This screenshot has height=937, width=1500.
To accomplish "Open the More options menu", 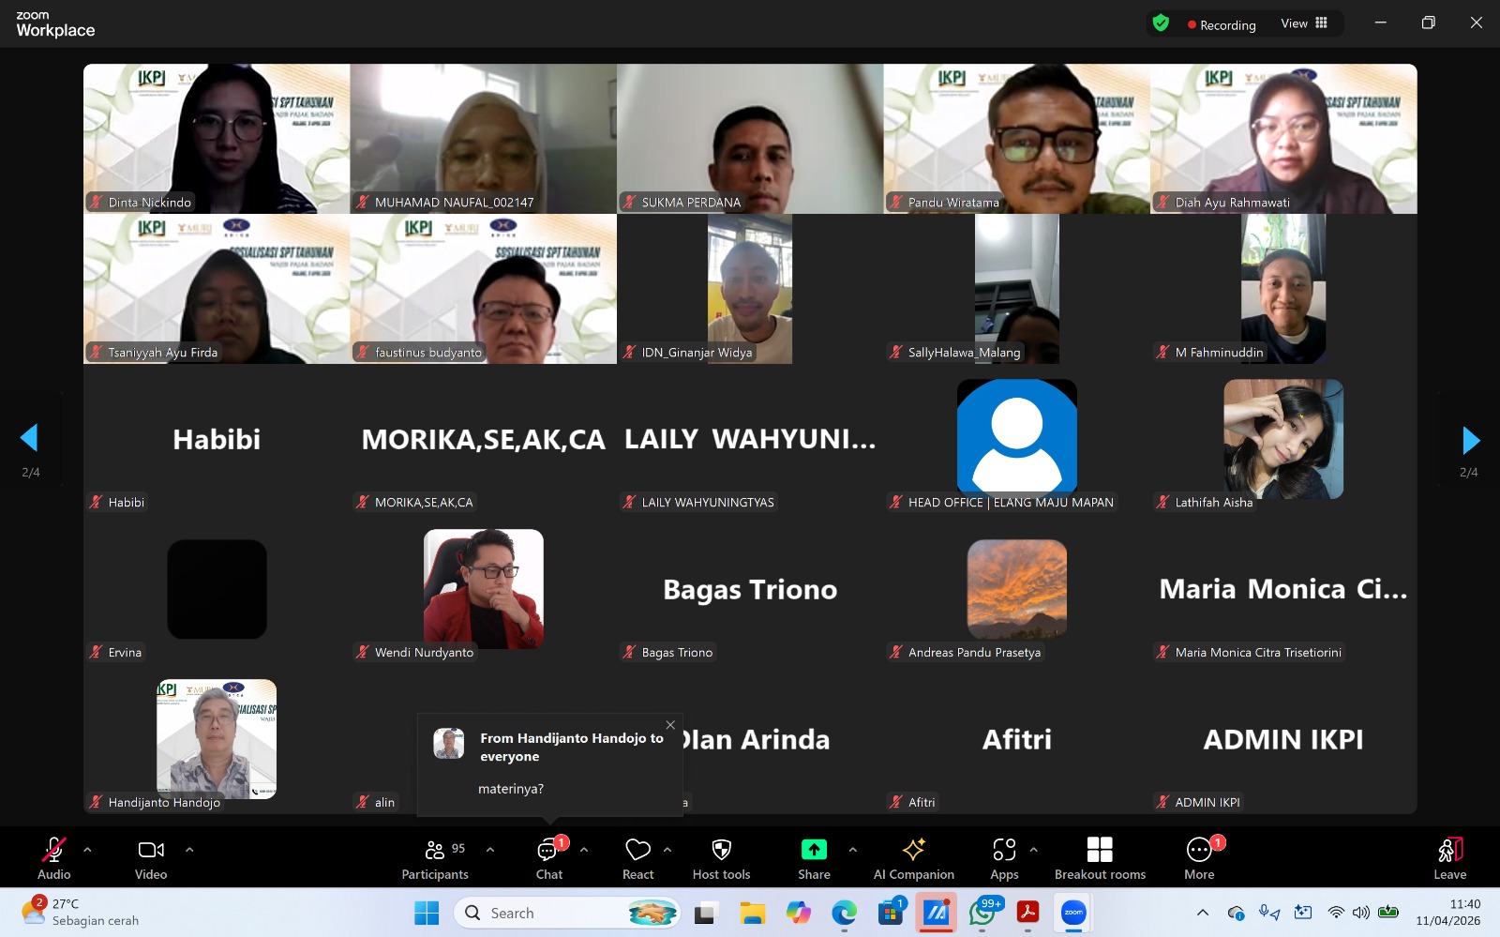I will [1199, 858].
